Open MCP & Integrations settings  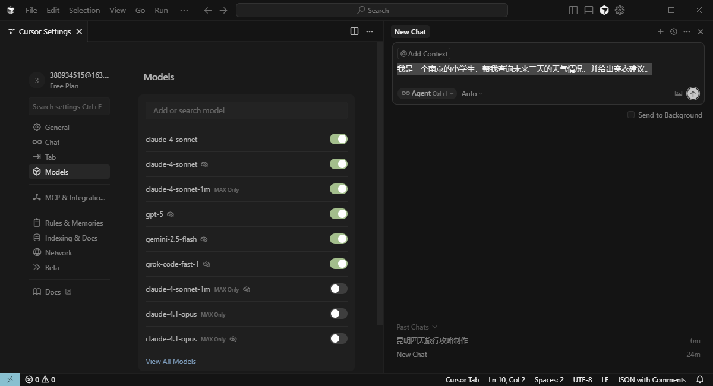click(69, 197)
